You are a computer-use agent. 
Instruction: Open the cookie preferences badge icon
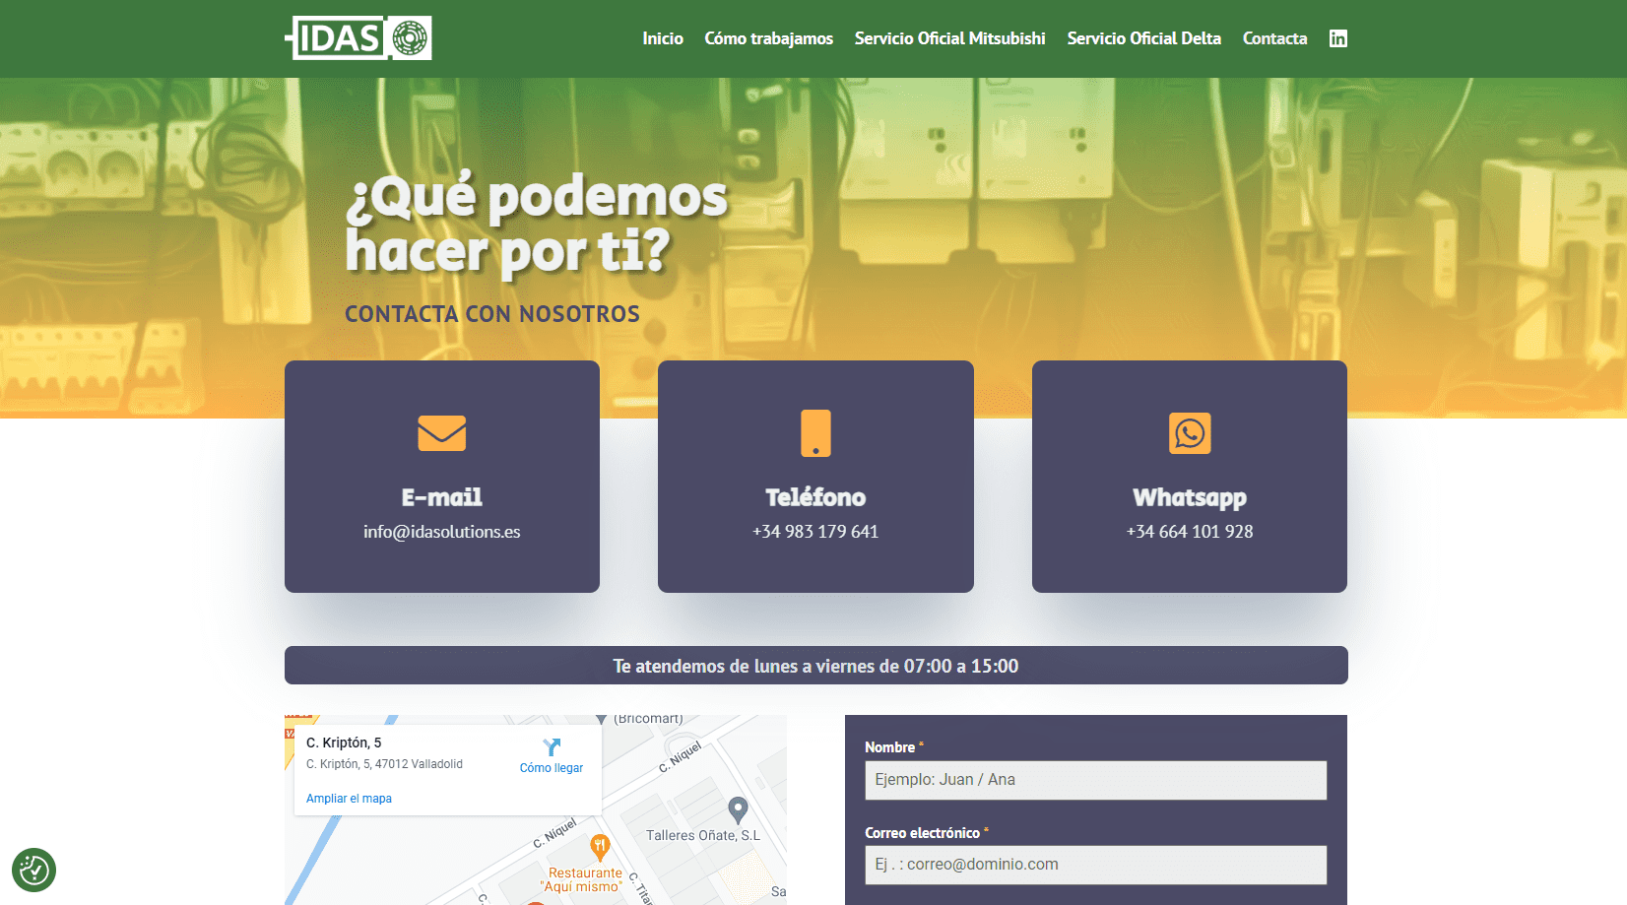(33, 870)
